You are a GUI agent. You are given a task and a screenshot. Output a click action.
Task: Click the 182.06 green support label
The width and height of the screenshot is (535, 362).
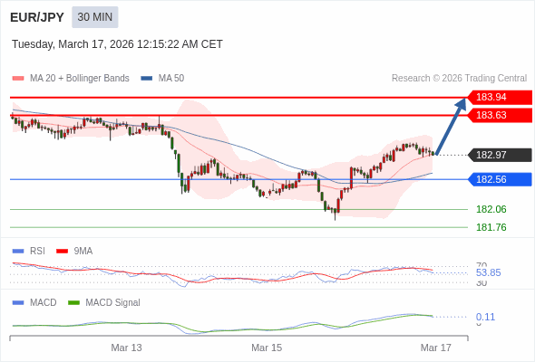[491, 209]
